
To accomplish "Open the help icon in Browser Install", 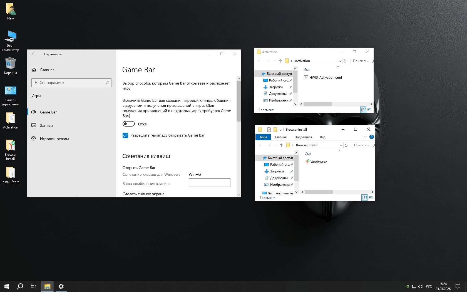I will (x=371, y=137).
